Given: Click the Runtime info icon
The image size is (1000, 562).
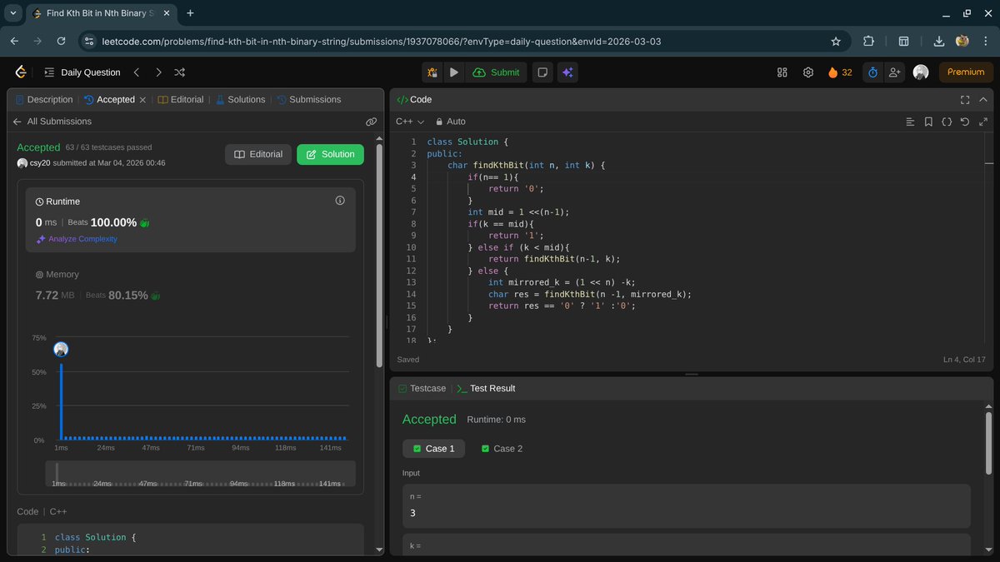Looking at the screenshot, I should click(x=340, y=201).
